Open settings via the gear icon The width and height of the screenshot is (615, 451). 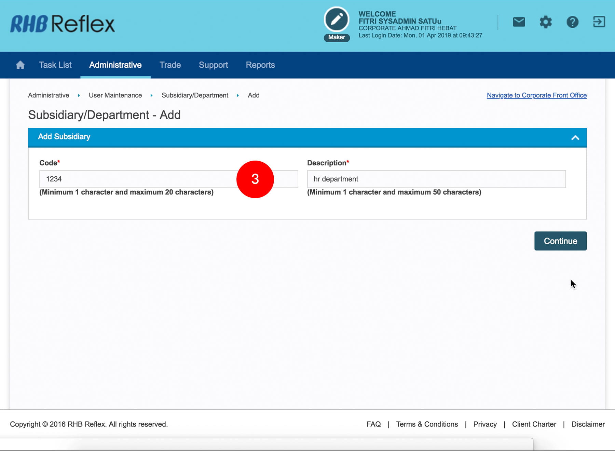[x=546, y=22]
